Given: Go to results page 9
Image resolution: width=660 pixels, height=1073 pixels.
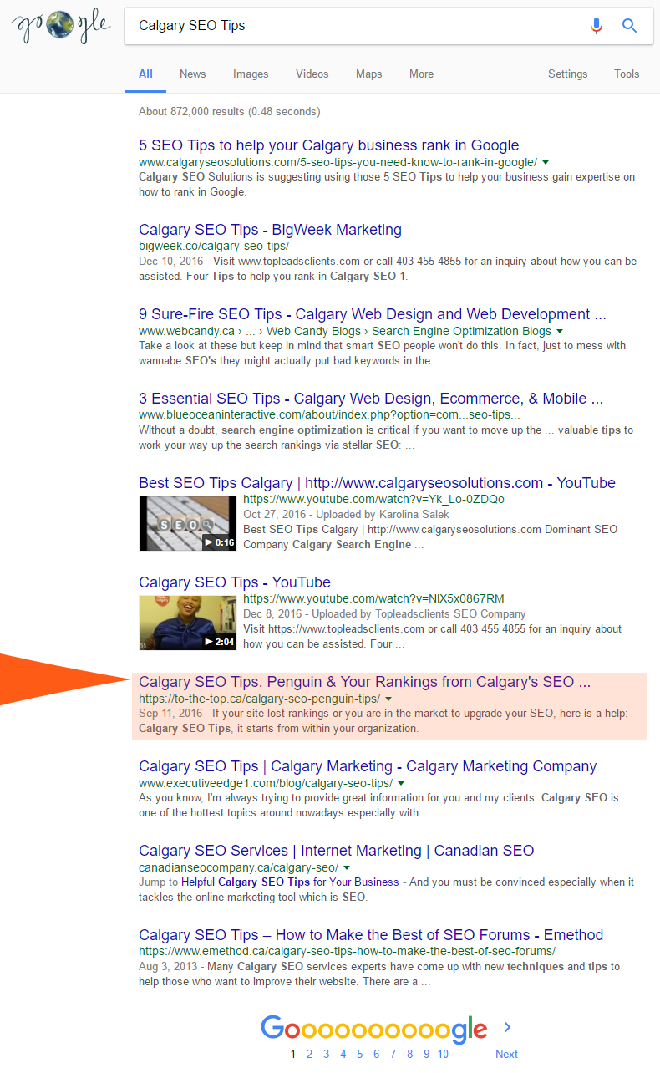Looking at the screenshot, I should (x=426, y=1054).
